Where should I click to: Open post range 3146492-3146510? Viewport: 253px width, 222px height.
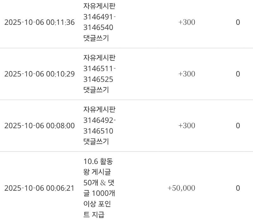(99, 125)
